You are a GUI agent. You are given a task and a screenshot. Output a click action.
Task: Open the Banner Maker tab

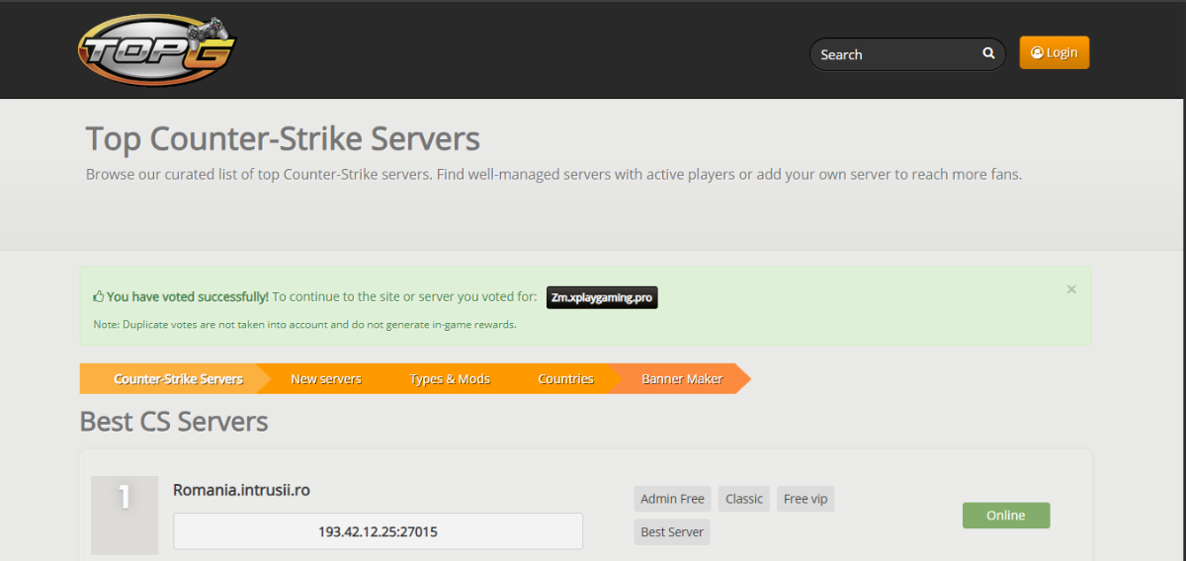(x=681, y=379)
